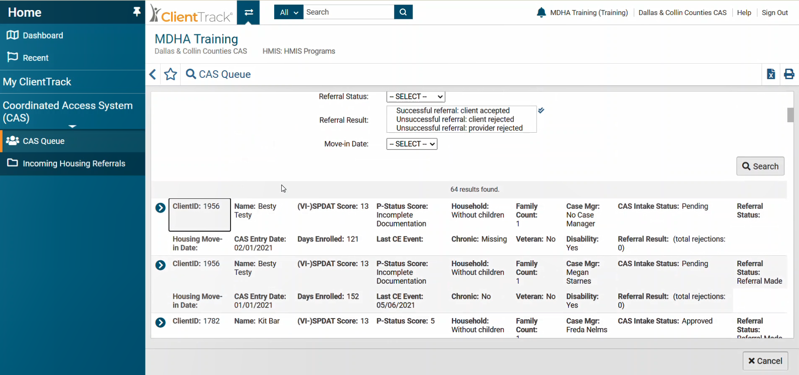Open the Referral Status dropdown

(415, 97)
